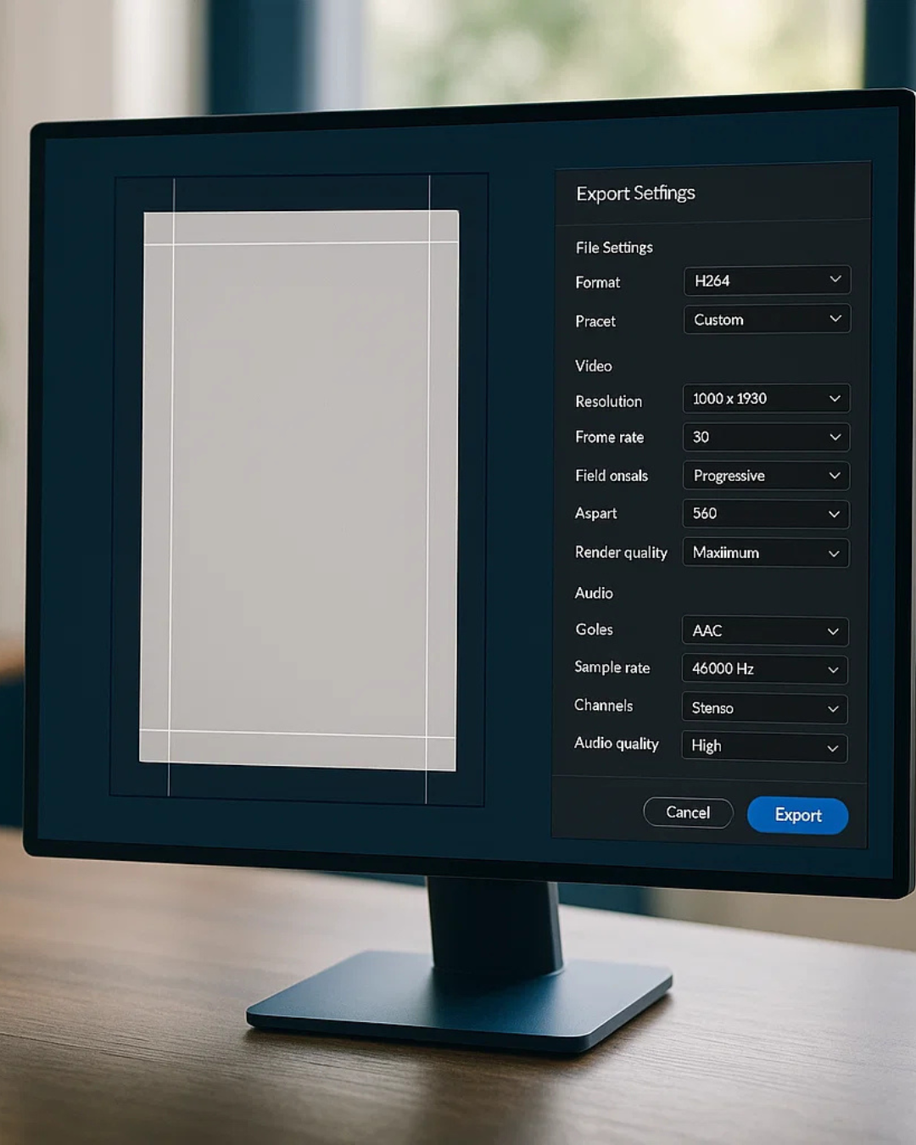Open the Resolution dropdown showing 1000 x 1930
The height and width of the screenshot is (1145, 916).
(x=764, y=399)
